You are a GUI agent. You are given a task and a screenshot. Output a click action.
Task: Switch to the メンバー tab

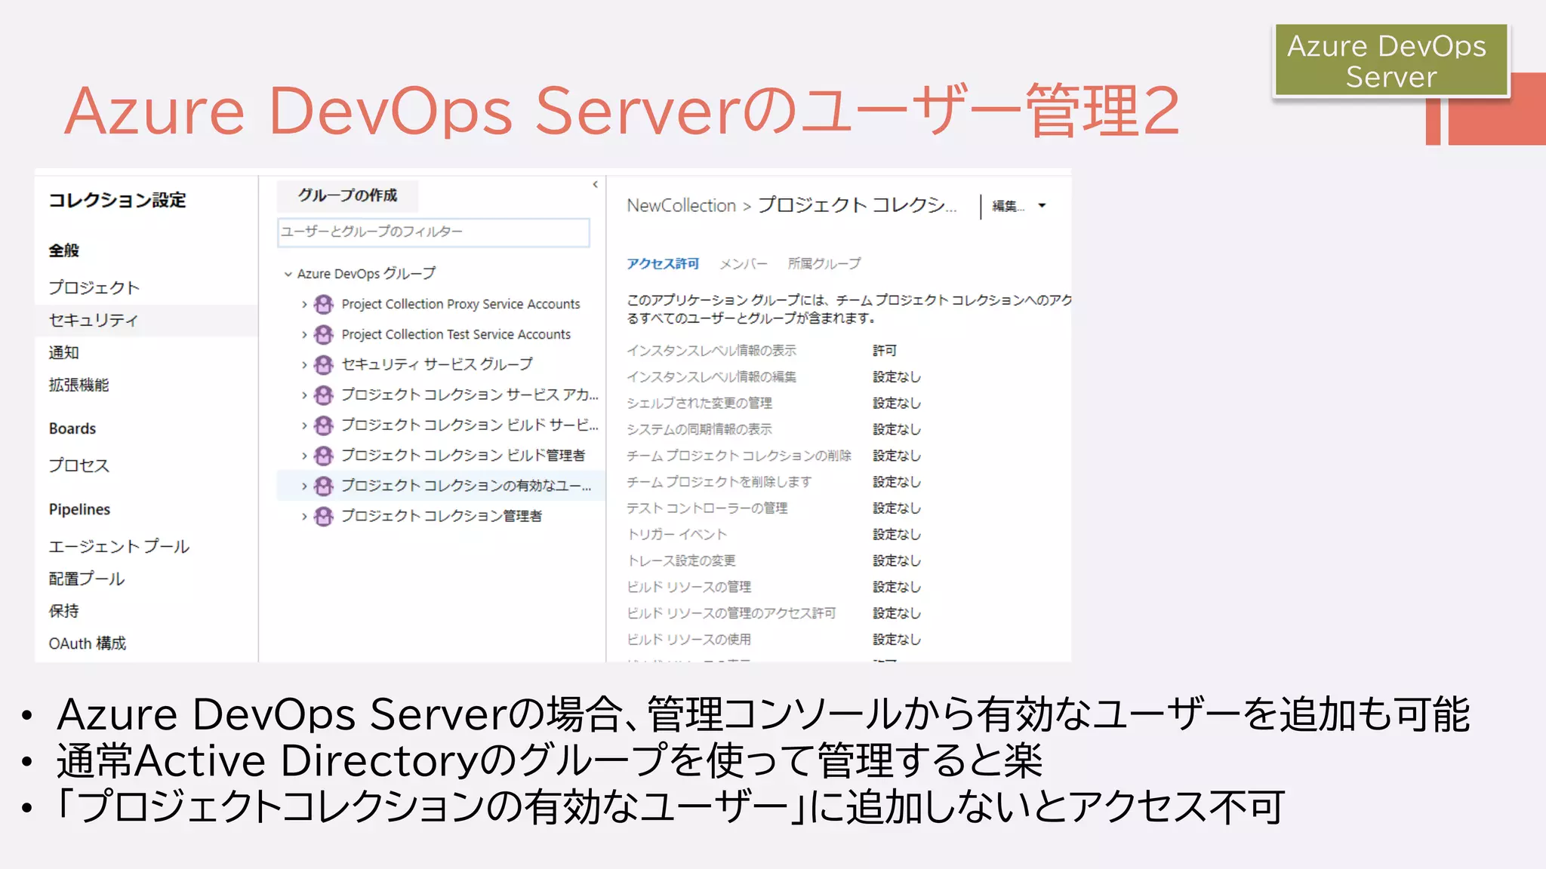coord(743,263)
